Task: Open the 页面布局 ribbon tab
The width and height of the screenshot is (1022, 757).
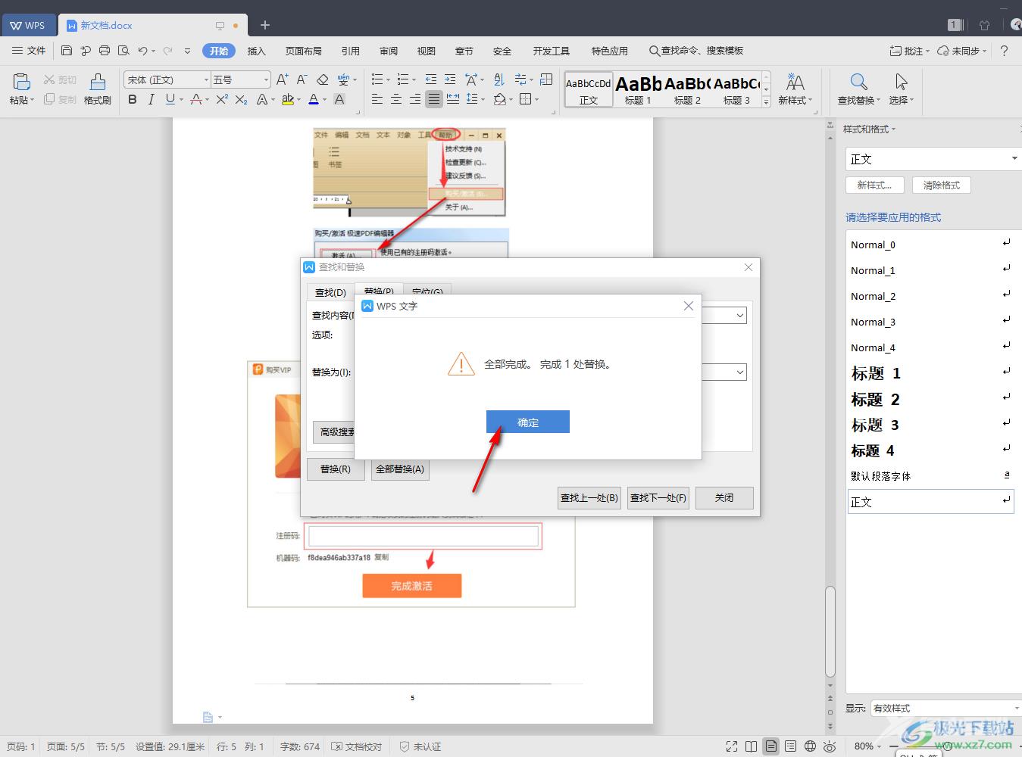Action: pyautogui.click(x=304, y=51)
